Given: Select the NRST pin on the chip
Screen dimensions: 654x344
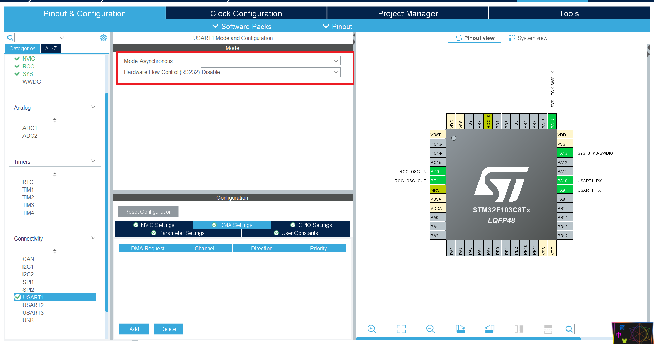Looking at the screenshot, I should (x=438, y=190).
